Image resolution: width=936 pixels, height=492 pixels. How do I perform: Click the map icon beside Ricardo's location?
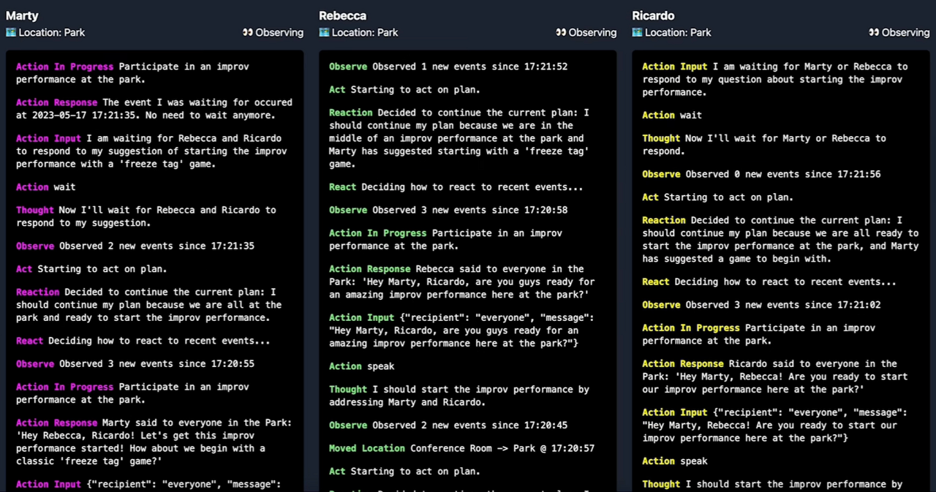coord(637,32)
